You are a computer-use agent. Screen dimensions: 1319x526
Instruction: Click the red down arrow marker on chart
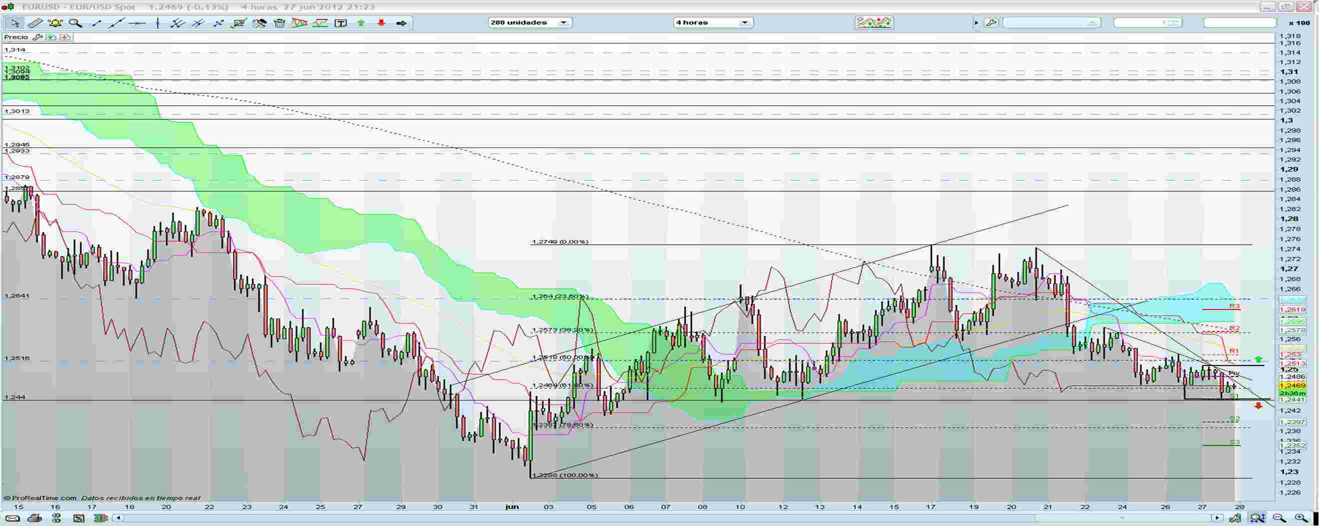click(1258, 405)
